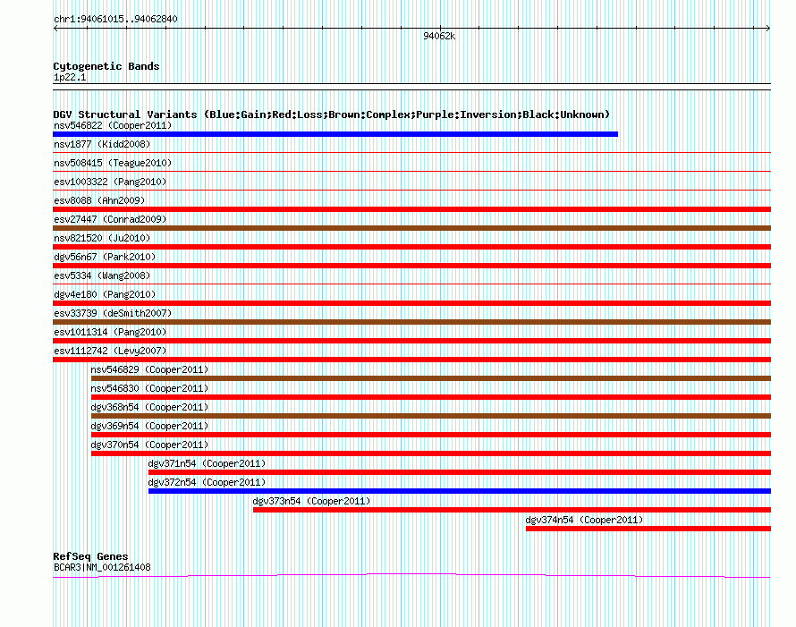This screenshot has height=627, width=796.
Task: Click the nsv546822 (Cooper2011) blue gain bar
Action: pos(335,134)
